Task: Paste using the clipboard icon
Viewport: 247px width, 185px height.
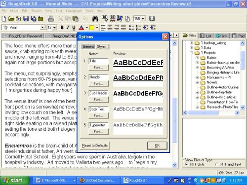Action: pos(75,19)
